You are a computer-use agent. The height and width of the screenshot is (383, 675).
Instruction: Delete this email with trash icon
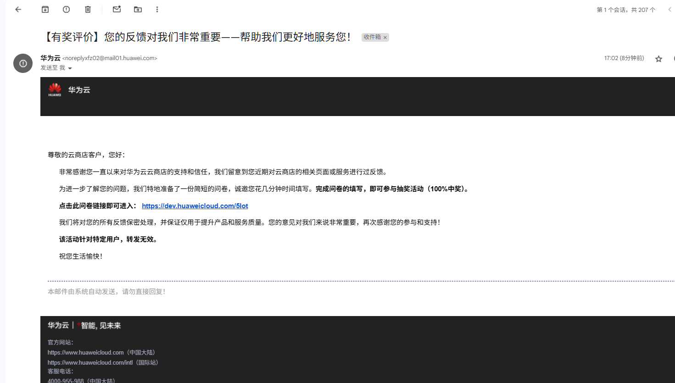coord(88,9)
